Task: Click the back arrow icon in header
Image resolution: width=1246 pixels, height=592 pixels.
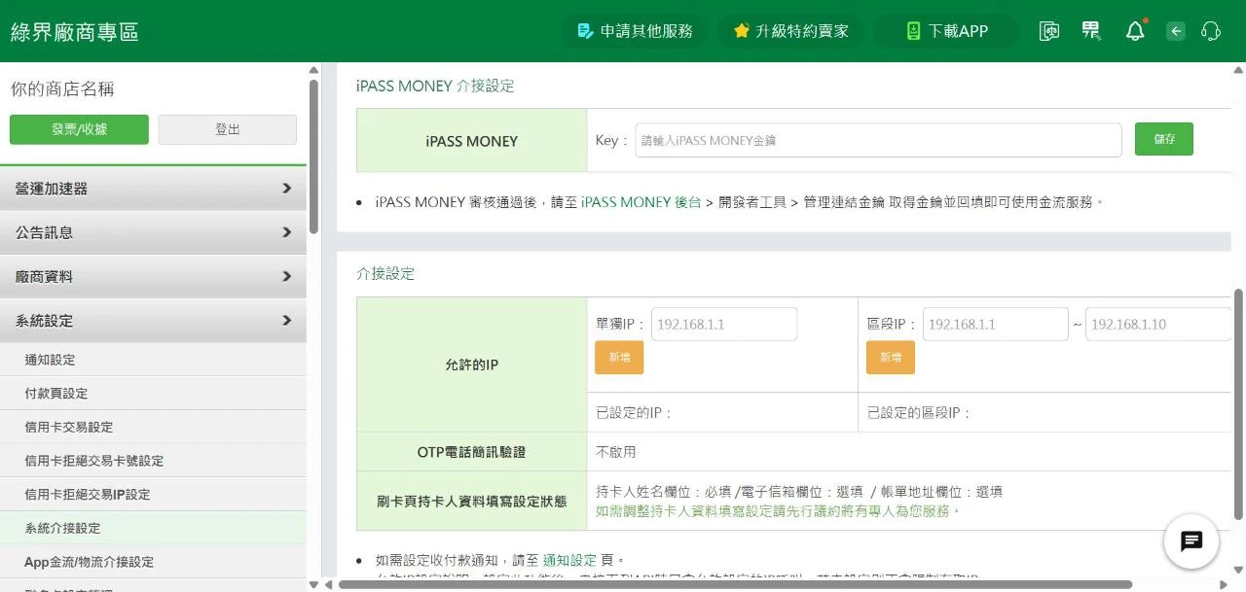Action: (x=1176, y=31)
